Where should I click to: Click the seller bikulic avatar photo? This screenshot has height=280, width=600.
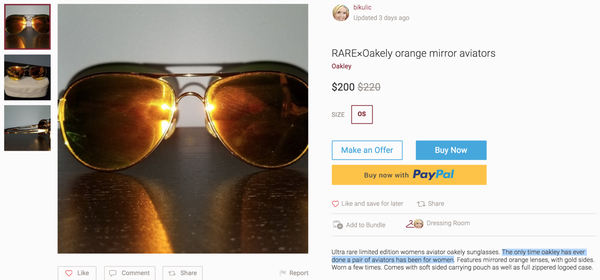click(x=340, y=13)
